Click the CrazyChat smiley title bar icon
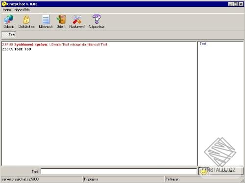This screenshot has width=245, height=183. [4, 4]
